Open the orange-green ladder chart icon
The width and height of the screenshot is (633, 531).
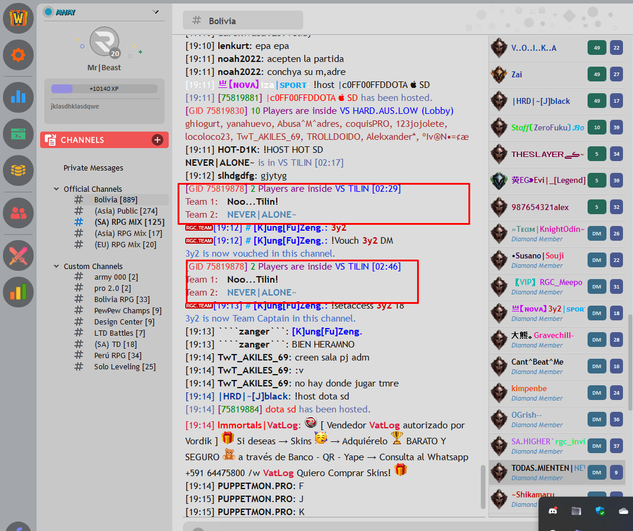pyautogui.click(x=18, y=292)
